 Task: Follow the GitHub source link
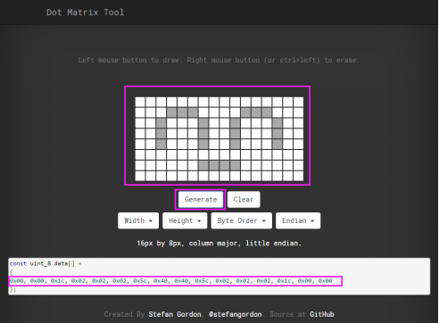point(322,314)
